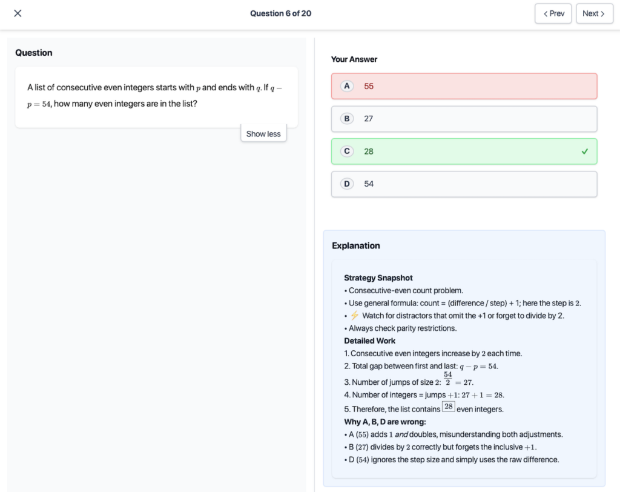Screen dimensions: 620x492
Task: Click the Strategy Snapshot heading
Action: pos(378,278)
